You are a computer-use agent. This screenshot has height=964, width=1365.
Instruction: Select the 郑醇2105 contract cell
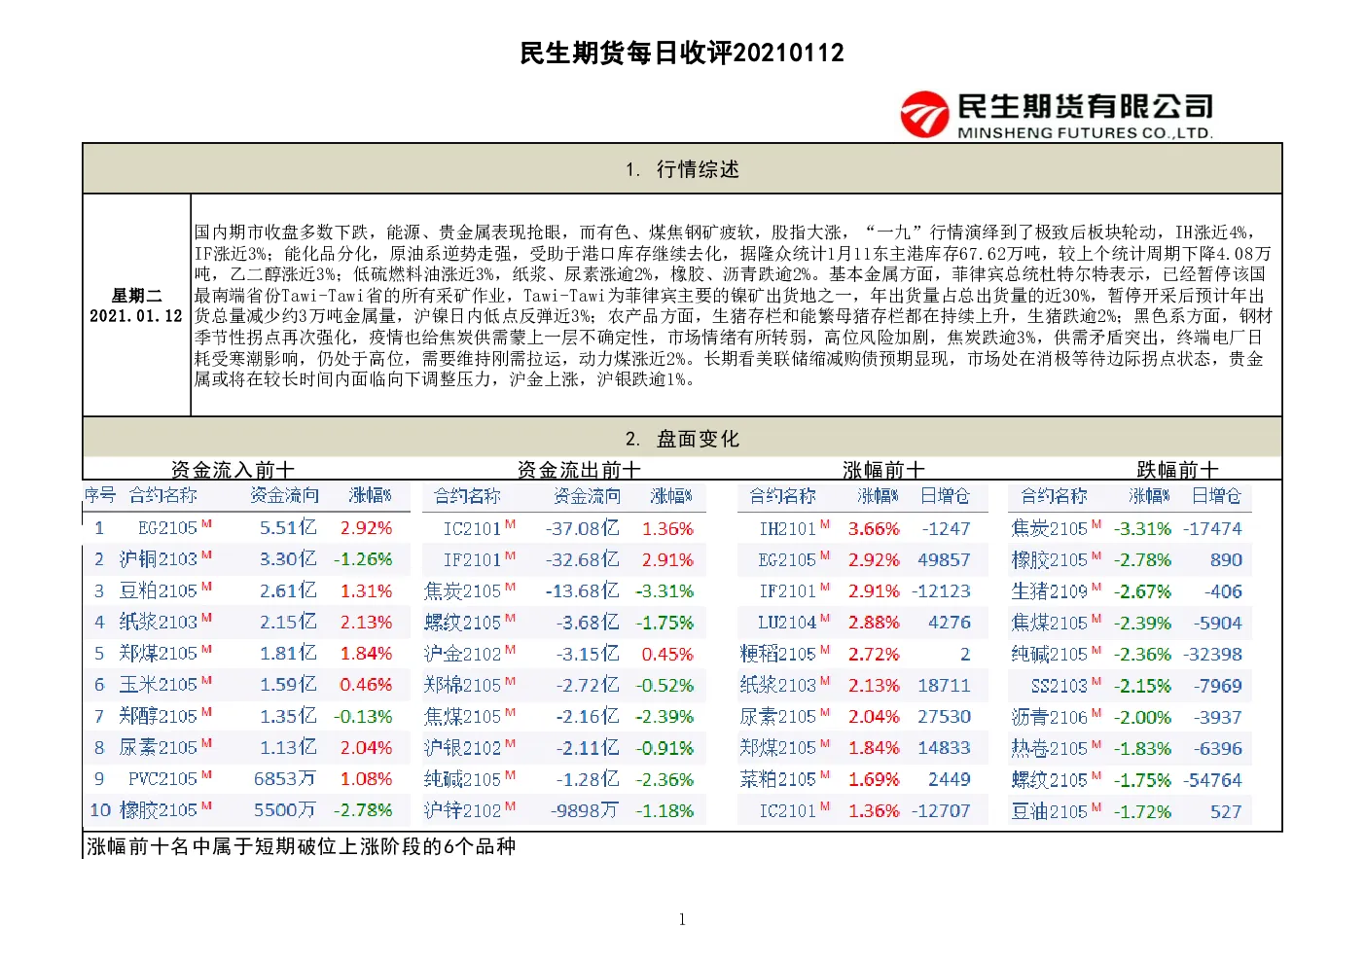point(159,716)
